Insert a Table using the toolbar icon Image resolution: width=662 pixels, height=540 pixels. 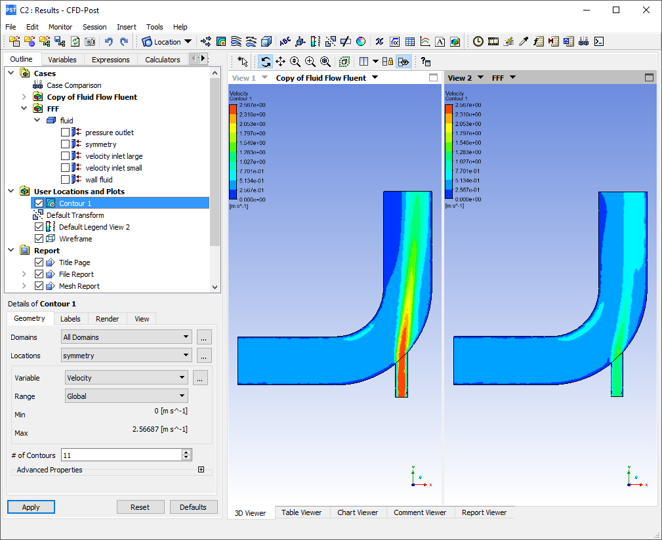(x=409, y=41)
